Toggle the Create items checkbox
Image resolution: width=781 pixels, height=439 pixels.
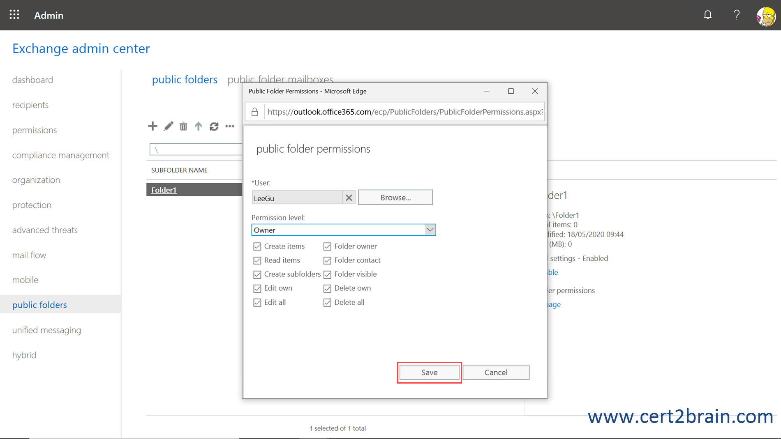click(257, 246)
